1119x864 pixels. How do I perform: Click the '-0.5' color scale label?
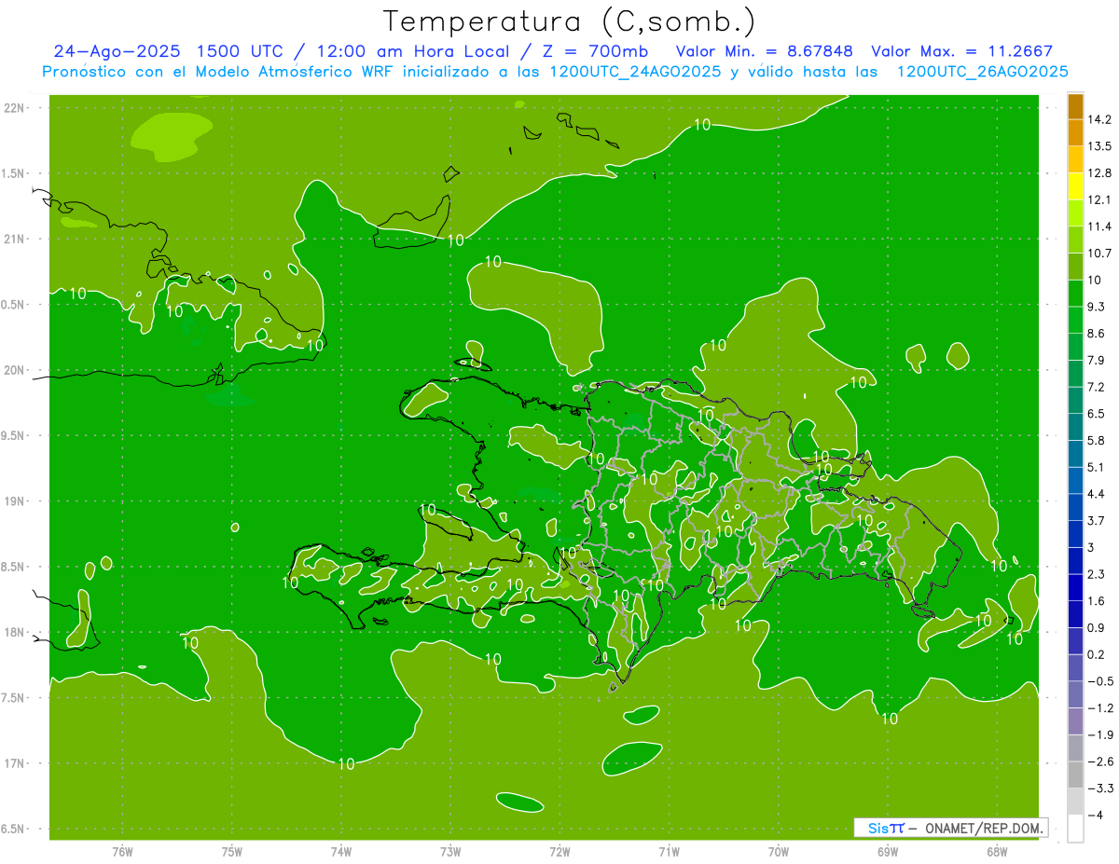pyautogui.click(x=1100, y=680)
